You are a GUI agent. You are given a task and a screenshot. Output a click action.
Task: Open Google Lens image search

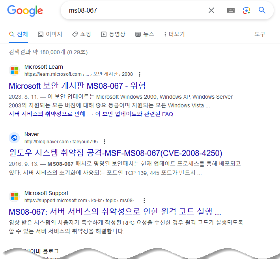pos(246,10)
